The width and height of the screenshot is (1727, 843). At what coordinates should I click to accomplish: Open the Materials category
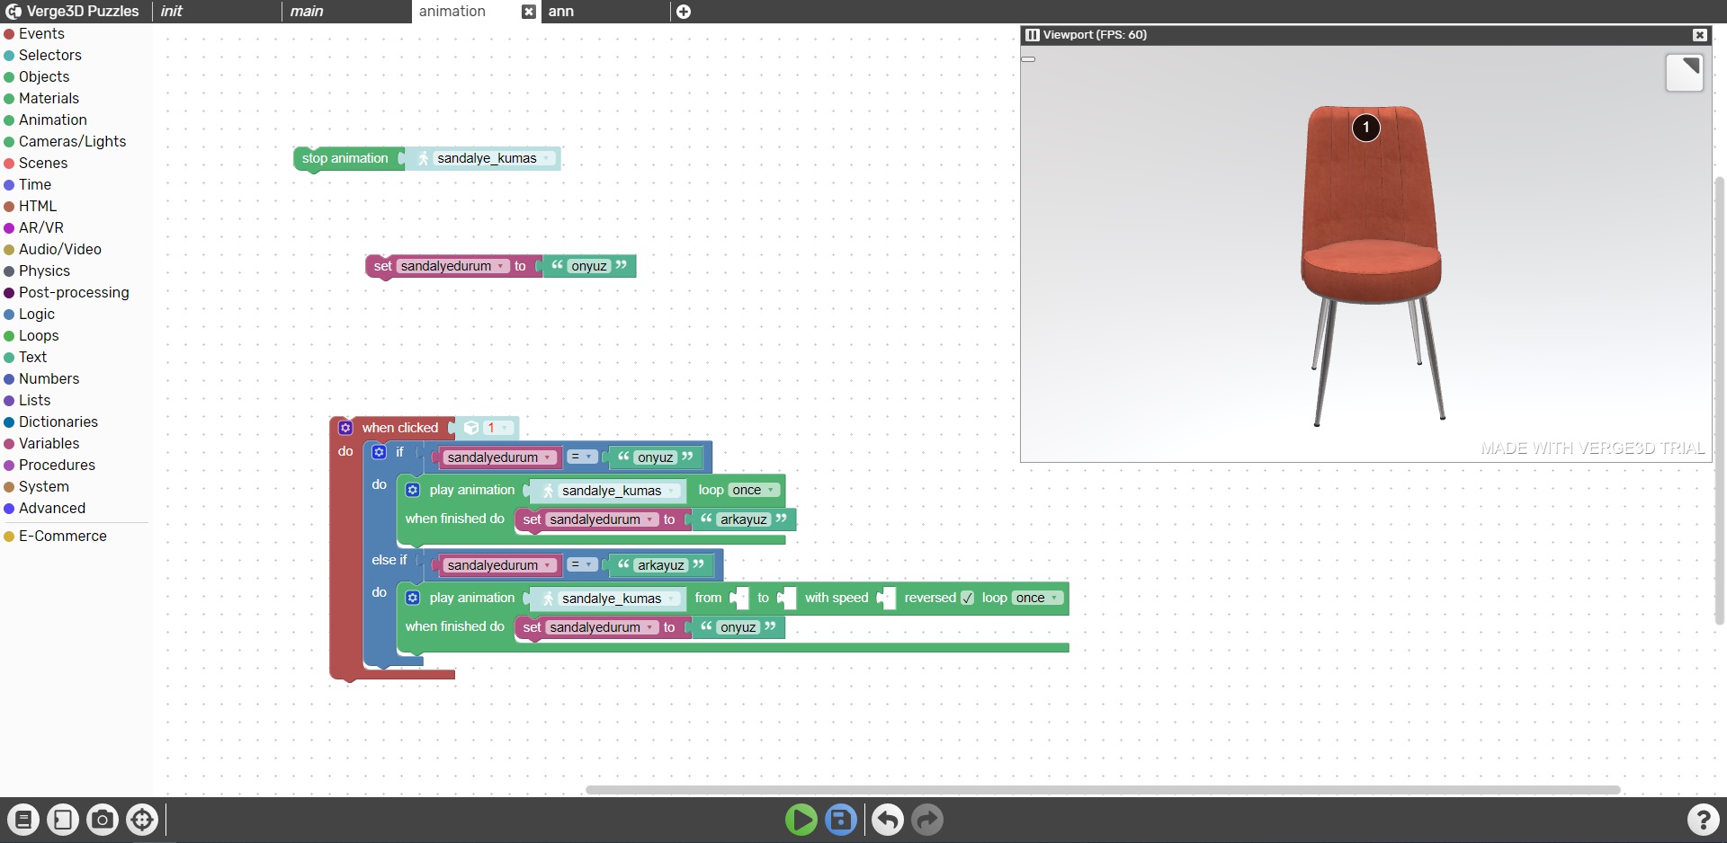[x=49, y=98]
